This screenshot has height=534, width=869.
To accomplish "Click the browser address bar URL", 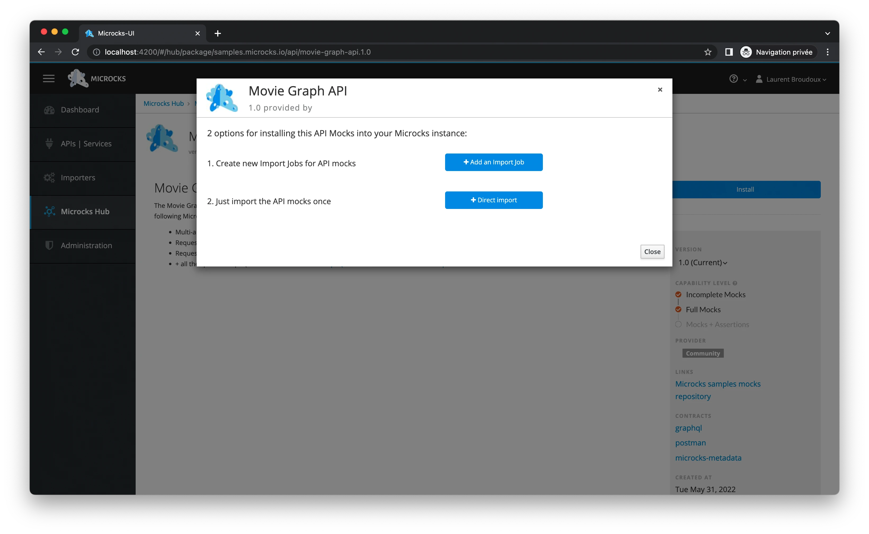I will point(237,52).
